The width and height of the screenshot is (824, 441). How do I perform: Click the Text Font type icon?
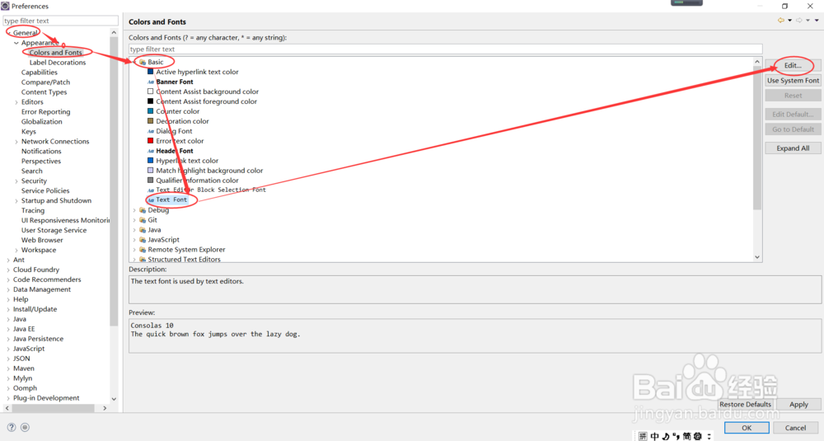[151, 200]
